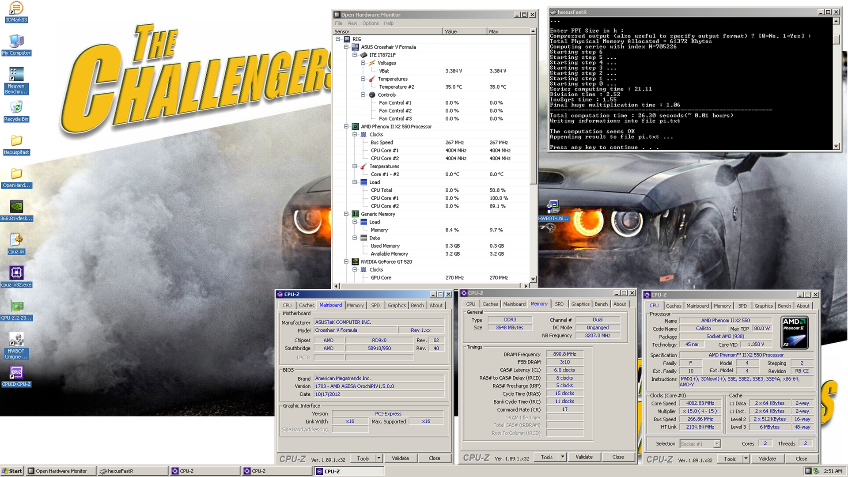Click Open Hardware Monitor vertical scrollbar down arrow
Viewport: 848px width, 477px height.
coord(533,279)
